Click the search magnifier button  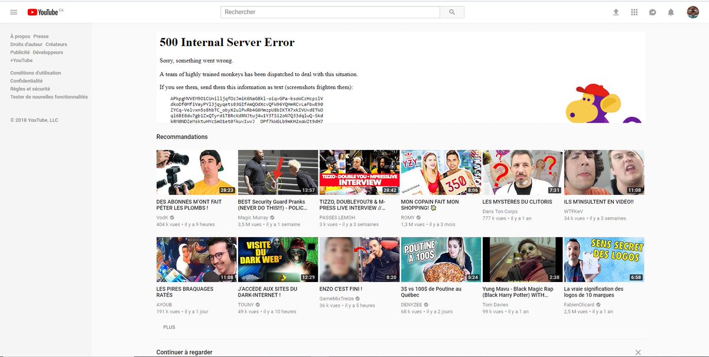click(452, 12)
